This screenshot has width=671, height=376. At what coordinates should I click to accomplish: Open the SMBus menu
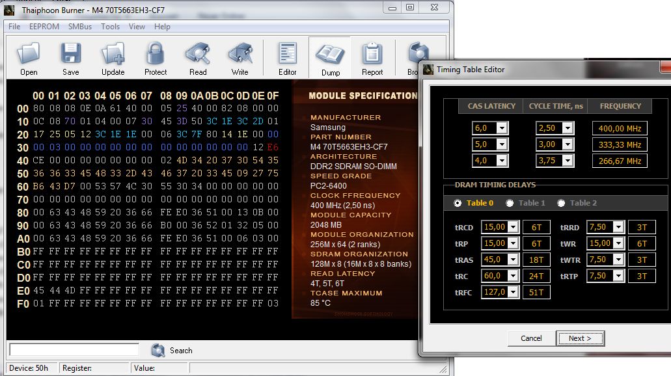point(80,27)
